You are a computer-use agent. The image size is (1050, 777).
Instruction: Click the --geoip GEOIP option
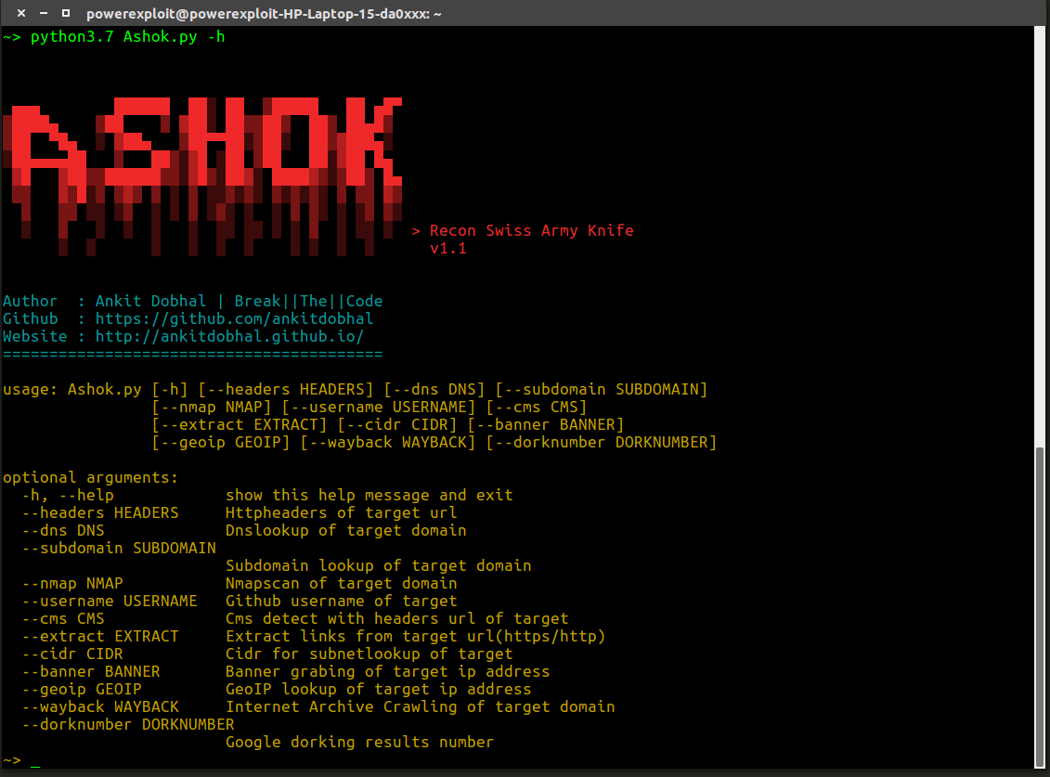click(82, 689)
